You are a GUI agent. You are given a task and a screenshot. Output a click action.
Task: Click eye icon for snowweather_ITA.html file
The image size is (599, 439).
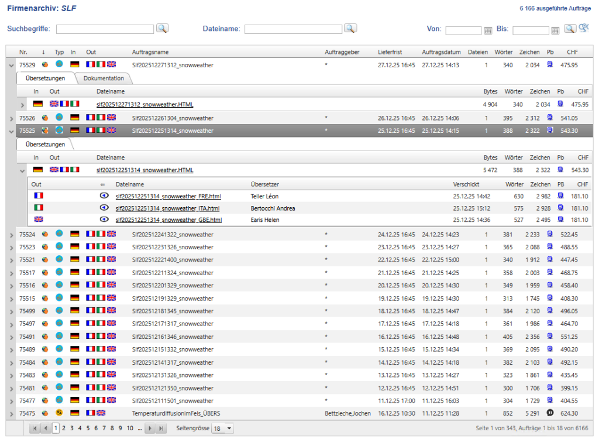tap(104, 208)
